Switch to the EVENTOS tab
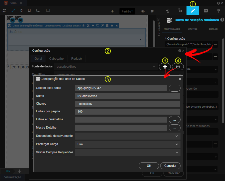Screen dimensions: 225x181 coord(192,29)
